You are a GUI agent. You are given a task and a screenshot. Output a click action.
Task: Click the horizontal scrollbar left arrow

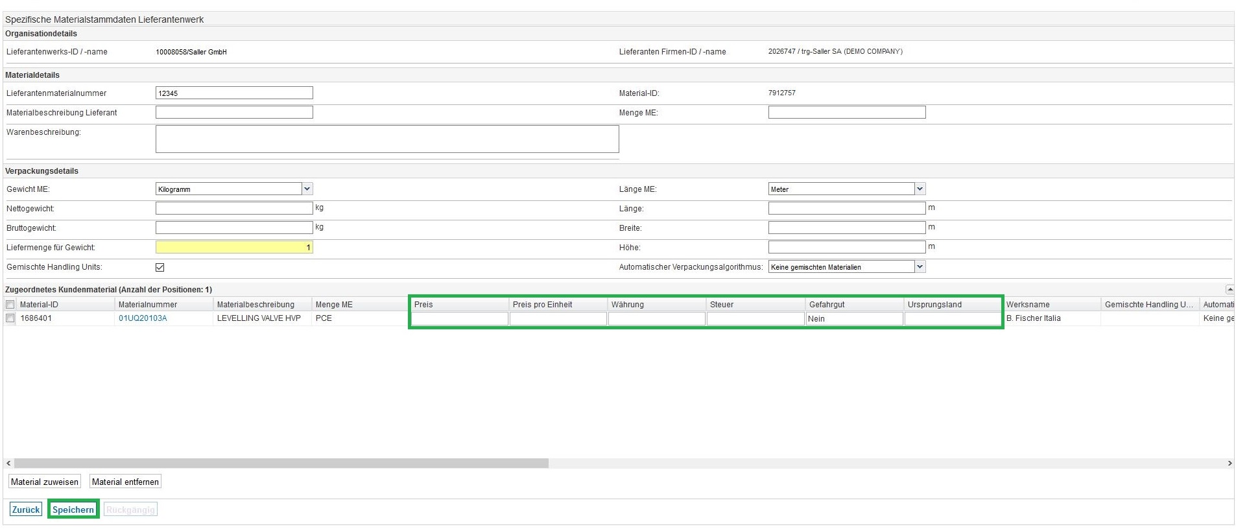[8, 464]
